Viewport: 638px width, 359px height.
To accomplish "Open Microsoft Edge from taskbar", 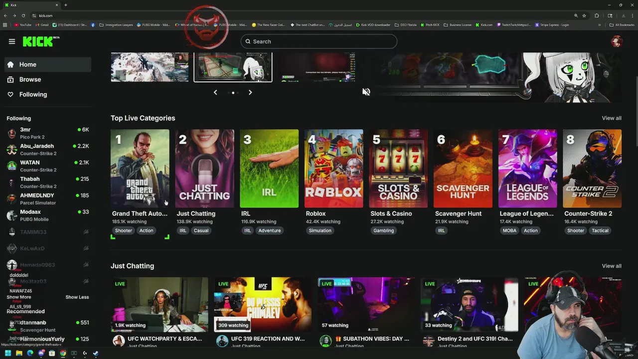I will click(x=30, y=353).
